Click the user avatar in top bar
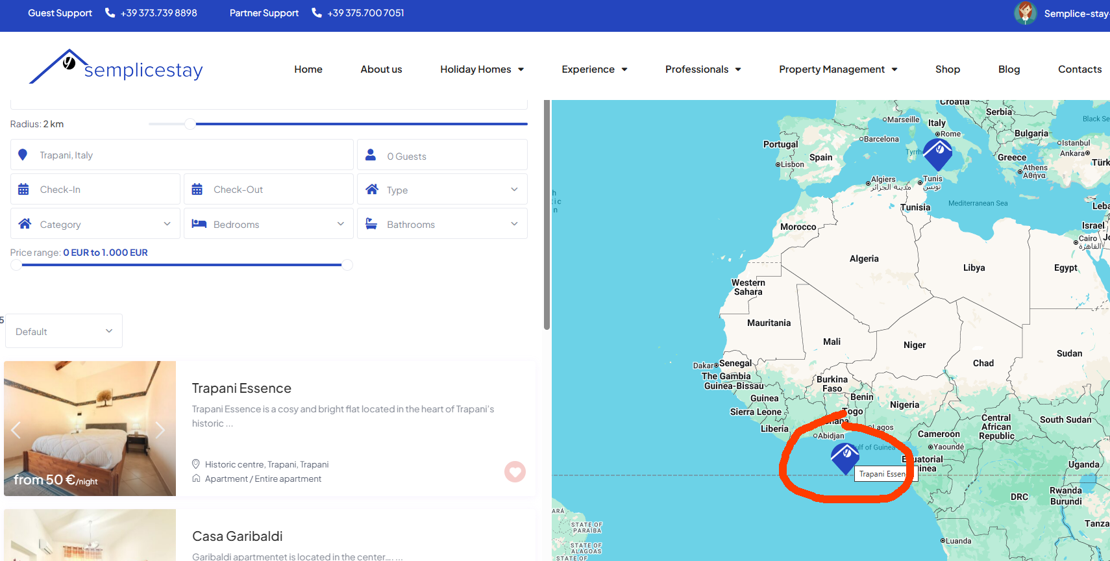This screenshot has height=561, width=1110. 1025,13
